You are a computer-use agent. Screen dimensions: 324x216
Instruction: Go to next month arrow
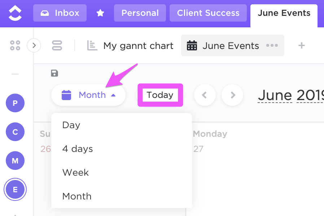click(x=232, y=95)
